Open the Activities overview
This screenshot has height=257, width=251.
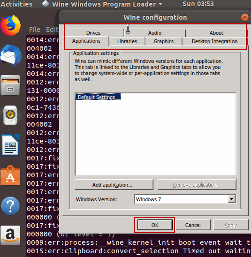click(x=16, y=4)
